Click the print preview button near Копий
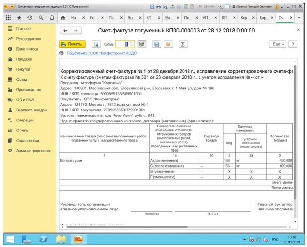The height and width of the screenshot is (247, 307). click(96, 44)
